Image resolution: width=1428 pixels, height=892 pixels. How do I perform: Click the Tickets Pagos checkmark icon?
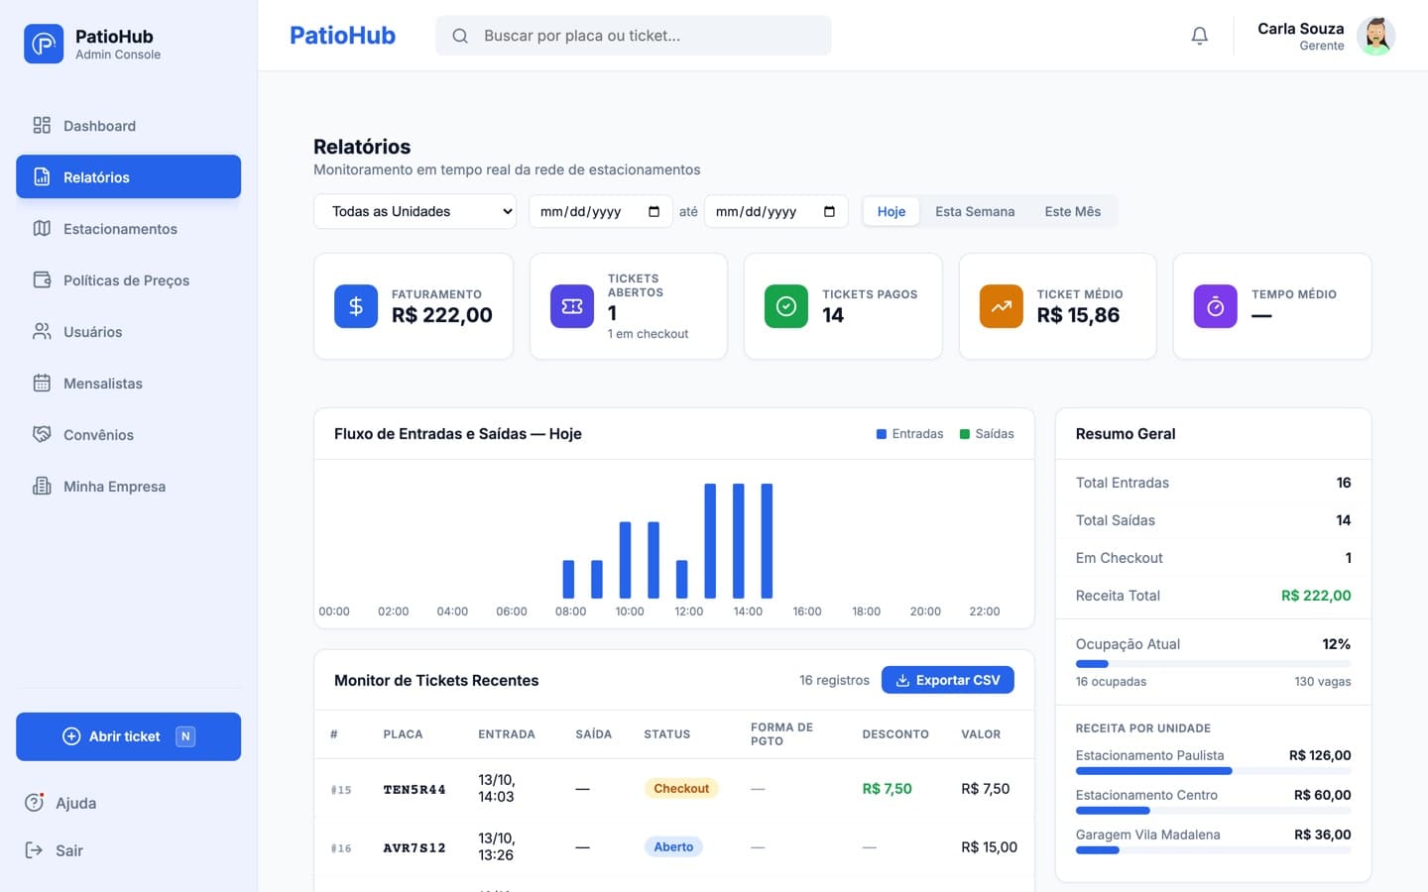pyautogui.click(x=786, y=306)
